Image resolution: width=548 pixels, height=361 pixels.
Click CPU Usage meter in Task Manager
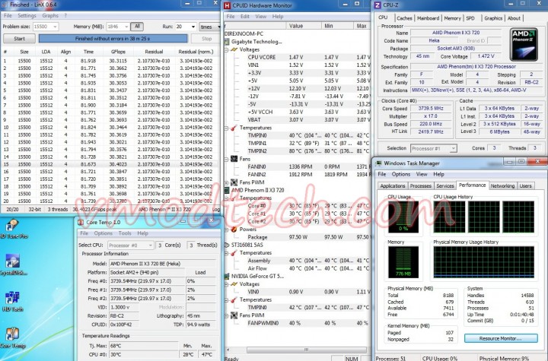pos(403,217)
